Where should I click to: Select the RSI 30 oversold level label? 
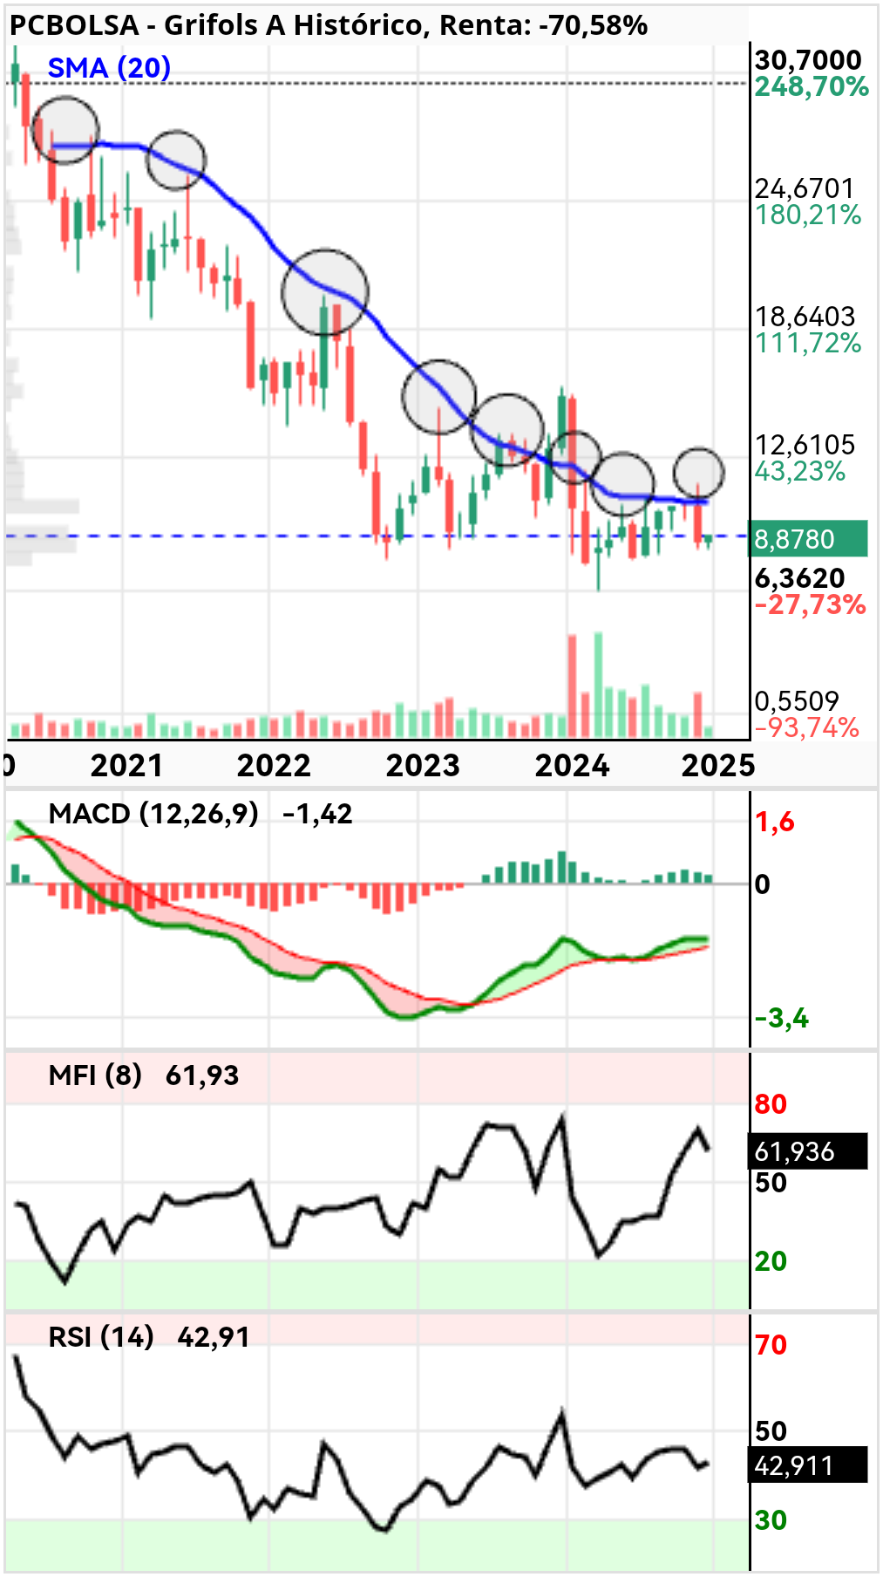click(771, 1520)
